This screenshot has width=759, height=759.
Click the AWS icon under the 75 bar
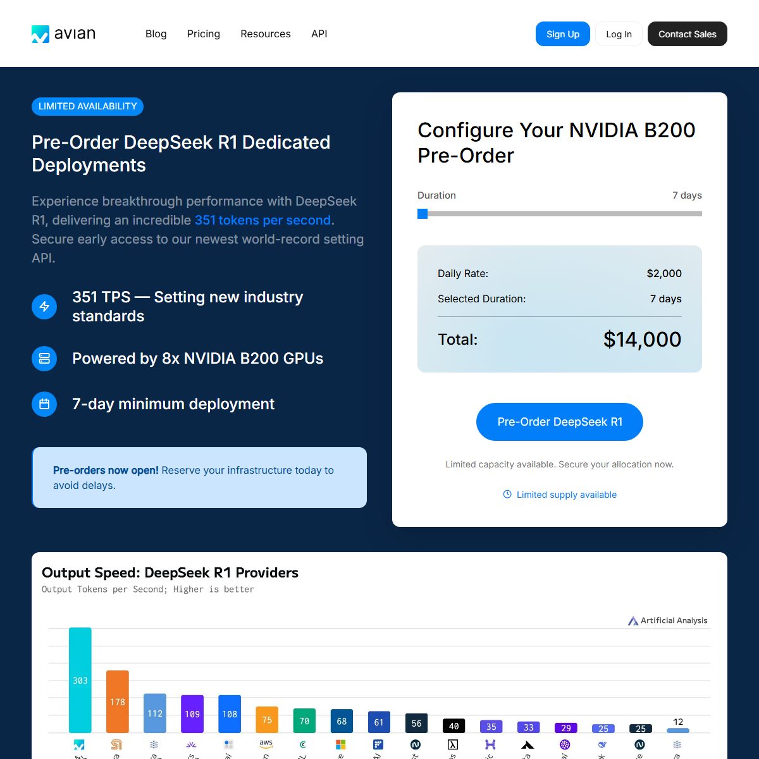266,744
